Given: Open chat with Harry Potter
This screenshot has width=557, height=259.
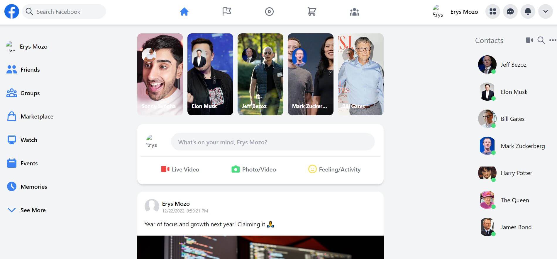Looking at the screenshot, I should [506, 173].
